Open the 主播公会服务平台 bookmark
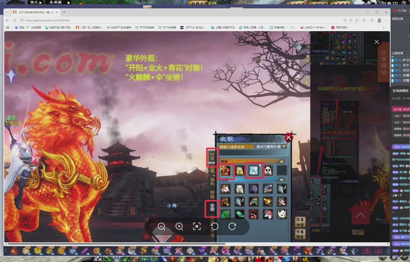Viewport: 410px width, 262px height. 223,27
